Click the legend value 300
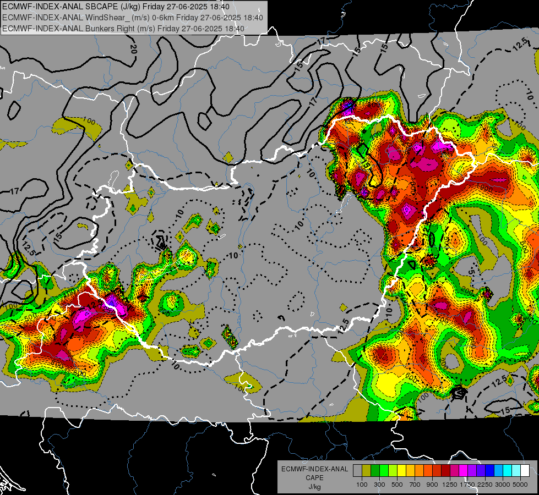Viewport: 539px width, 495px height. 379,485
